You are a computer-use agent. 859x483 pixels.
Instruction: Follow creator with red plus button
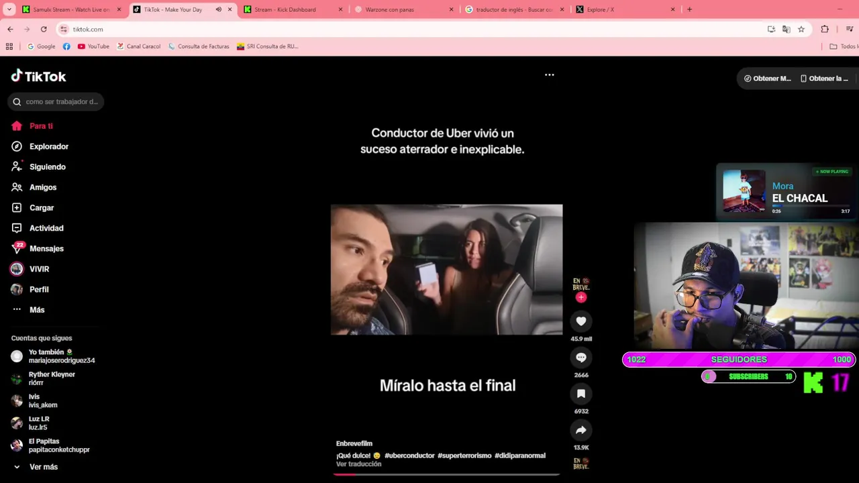pos(581,297)
